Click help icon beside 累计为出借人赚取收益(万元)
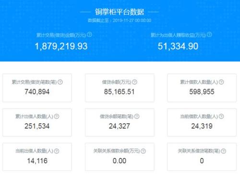Screen dimensions: 240x181 pos(209,34)
